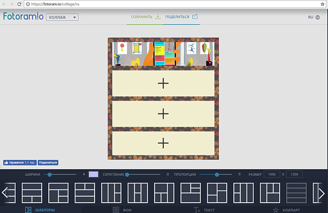Click the Facebook Нравится button
Screen dimensions: 328x213
click(x=20, y=162)
